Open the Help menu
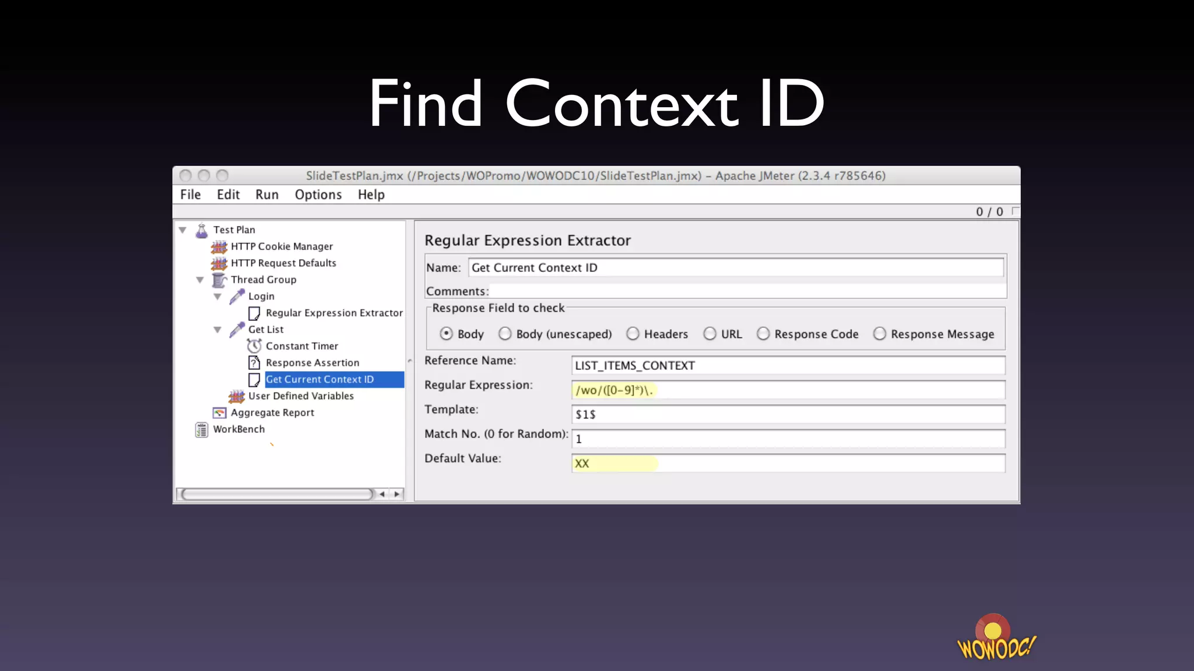Viewport: 1194px width, 671px height. 371,195
